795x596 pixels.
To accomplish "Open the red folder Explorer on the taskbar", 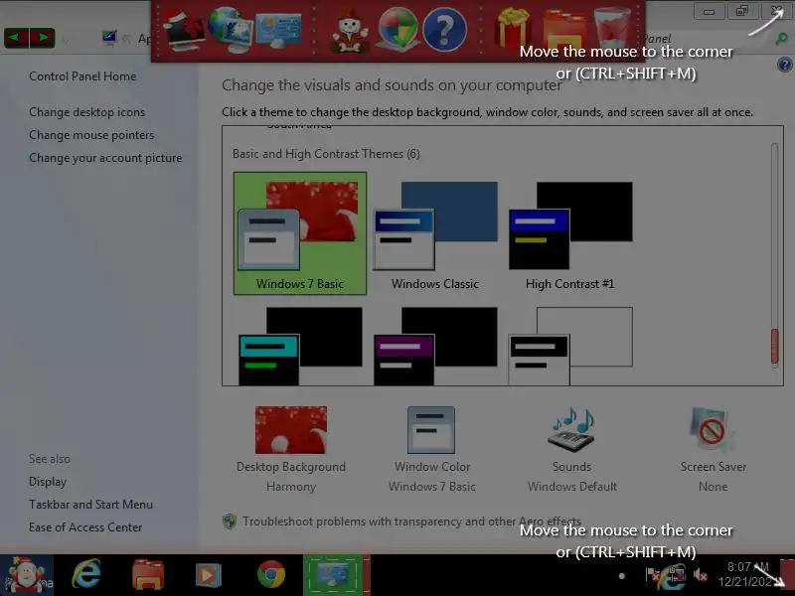I will click(x=147, y=575).
